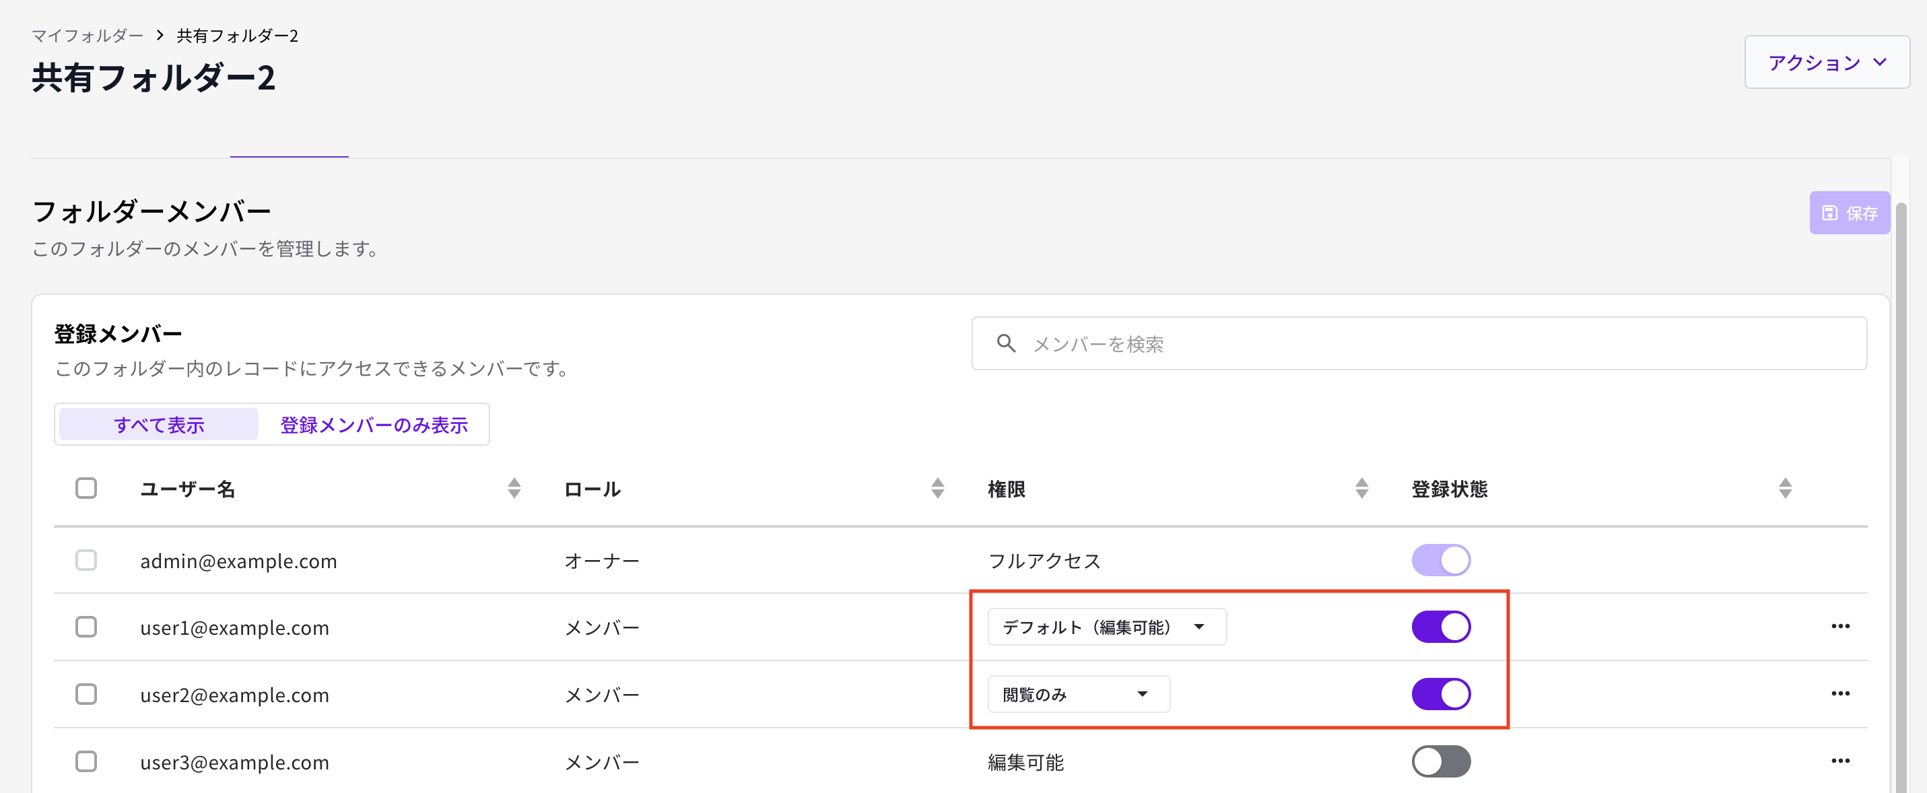This screenshot has height=793, width=1927.
Task: Click the フルアクセス permission cell
Action: coord(1044,561)
